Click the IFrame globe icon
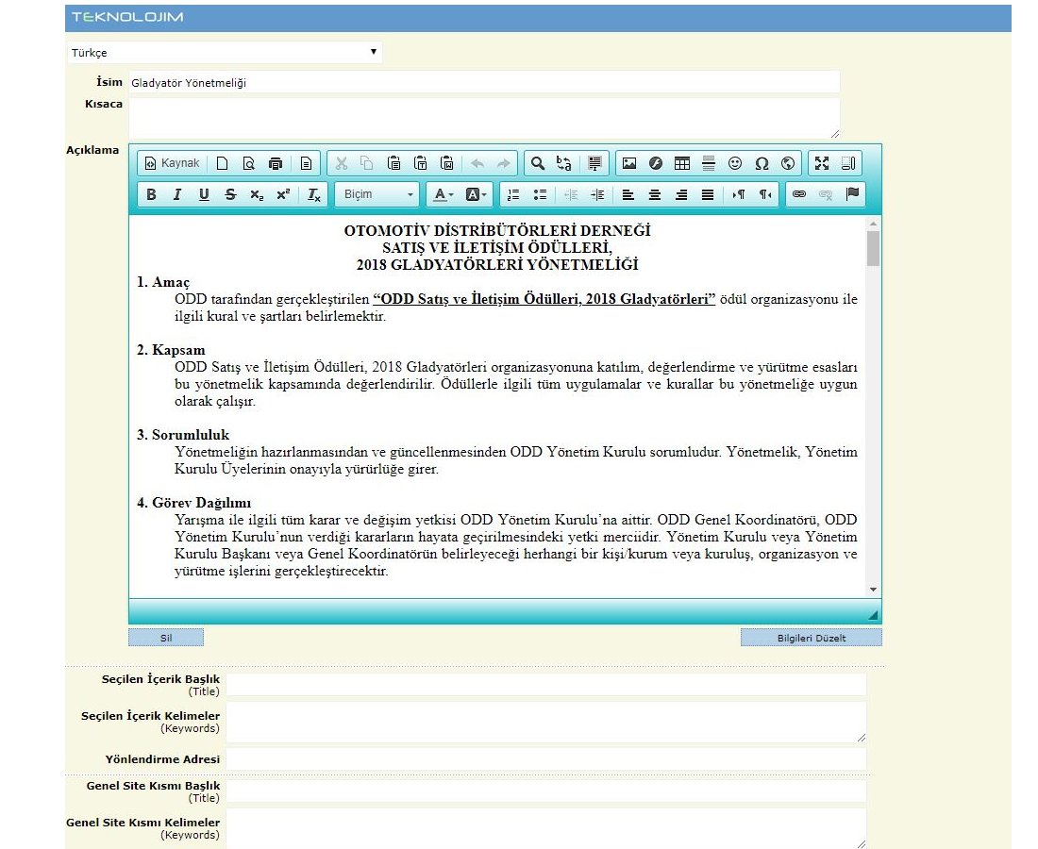The width and height of the screenshot is (1038, 849). pyautogui.click(x=788, y=163)
